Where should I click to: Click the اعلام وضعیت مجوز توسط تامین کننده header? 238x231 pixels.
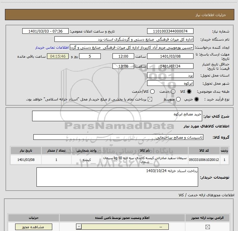[122, 218]
